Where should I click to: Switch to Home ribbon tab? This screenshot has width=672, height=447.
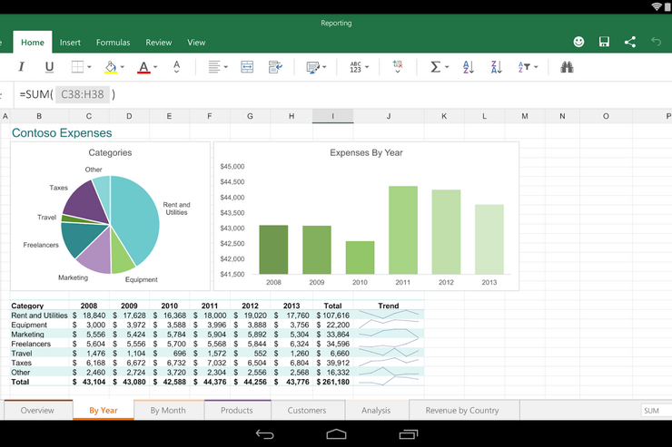click(x=33, y=43)
